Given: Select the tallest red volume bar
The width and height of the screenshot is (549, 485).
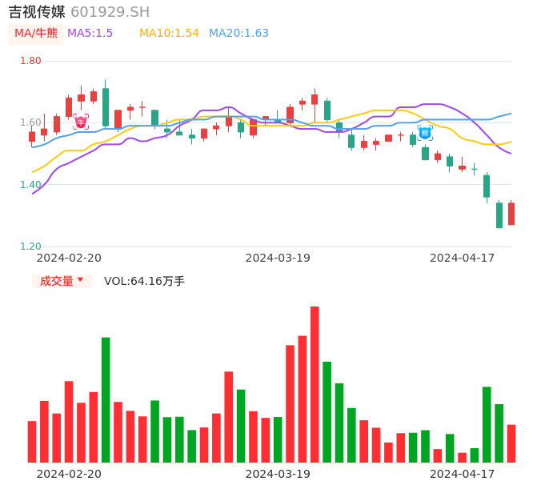Looking at the screenshot, I should 315,384.
